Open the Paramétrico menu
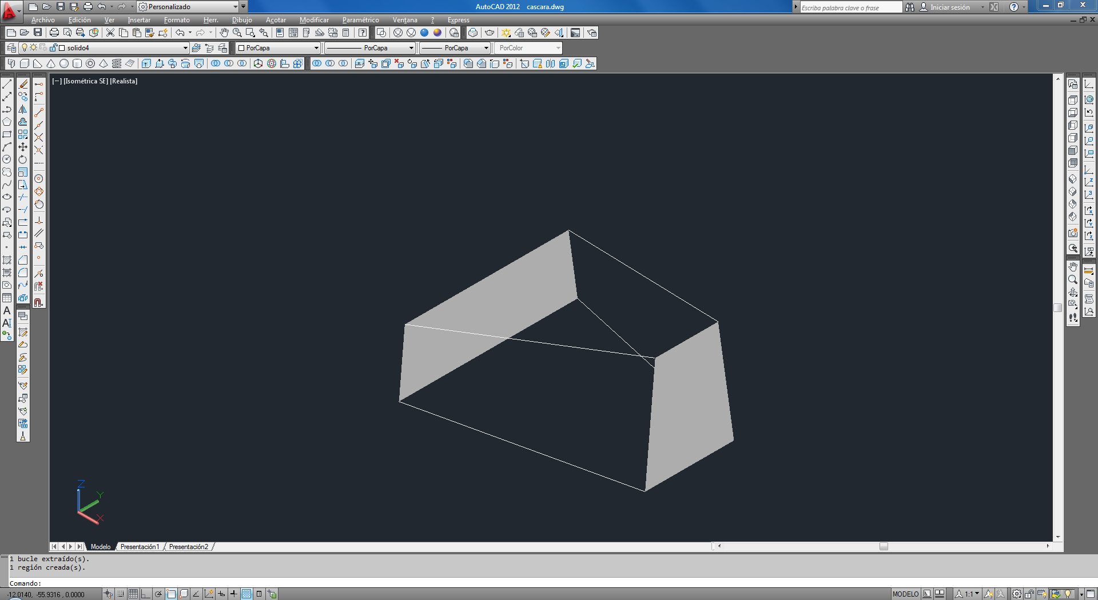The image size is (1098, 600). coord(360,20)
